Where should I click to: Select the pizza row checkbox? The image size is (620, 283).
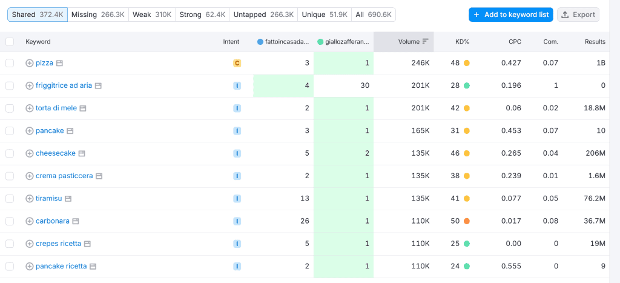click(10, 63)
